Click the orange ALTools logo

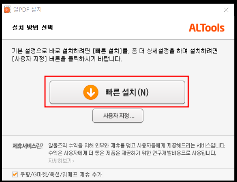click(207, 28)
